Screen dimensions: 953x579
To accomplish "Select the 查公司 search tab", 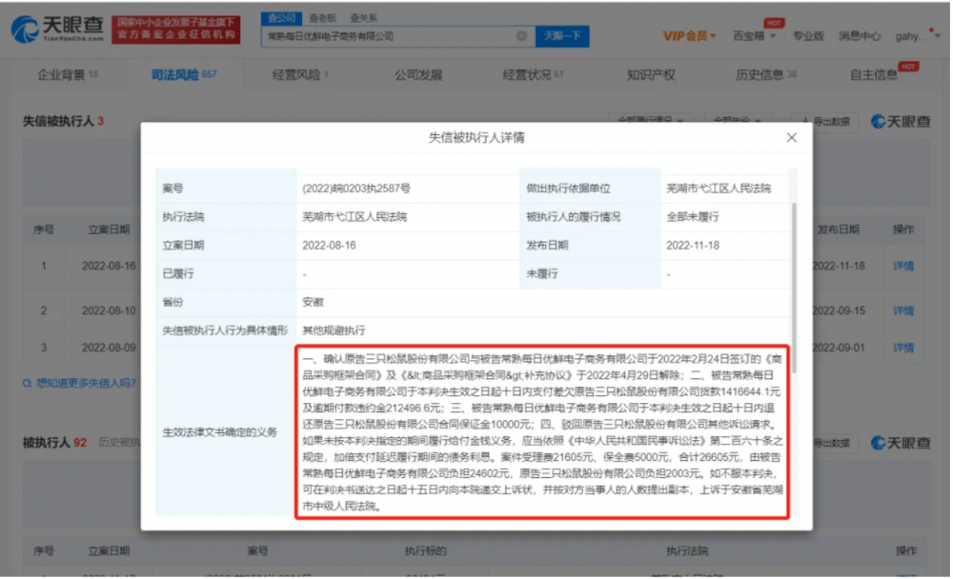I will pos(281,18).
